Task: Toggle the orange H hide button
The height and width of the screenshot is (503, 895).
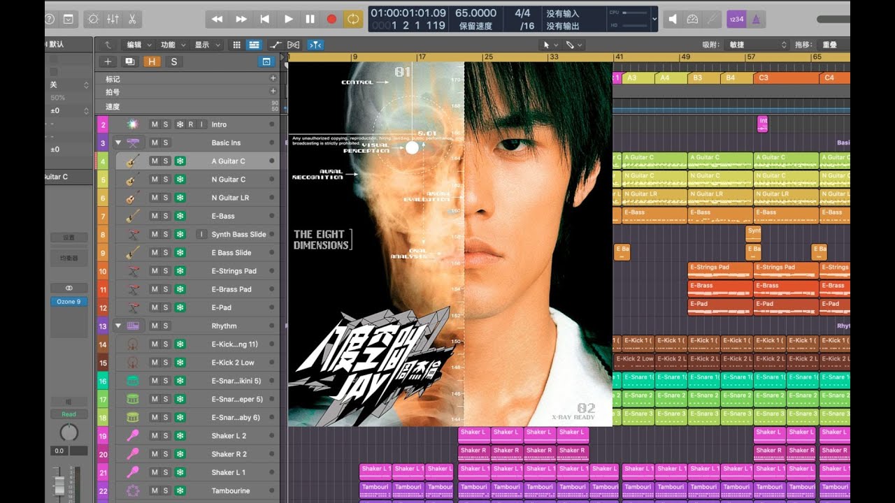Action: pyautogui.click(x=152, y=61)
